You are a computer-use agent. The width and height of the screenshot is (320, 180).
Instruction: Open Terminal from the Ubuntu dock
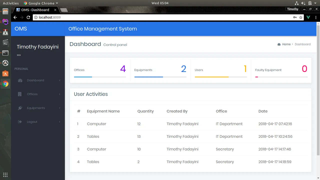pyautogui.click(x=5, y=53)
